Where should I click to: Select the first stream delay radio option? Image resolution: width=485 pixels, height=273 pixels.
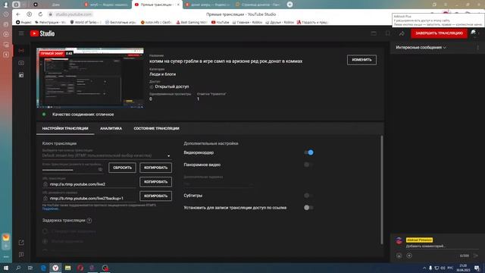pyautogui.click(x=45, y=231)
